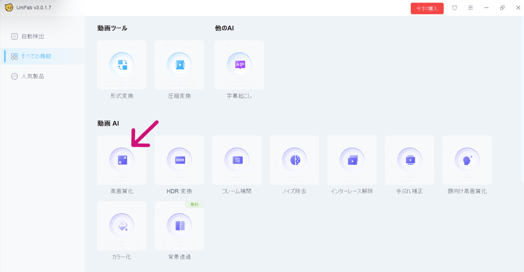Open the 形式変換 format converter tool
Viewport: 524px width, 272px height.
pyautogui.click(x=122, y=65)
